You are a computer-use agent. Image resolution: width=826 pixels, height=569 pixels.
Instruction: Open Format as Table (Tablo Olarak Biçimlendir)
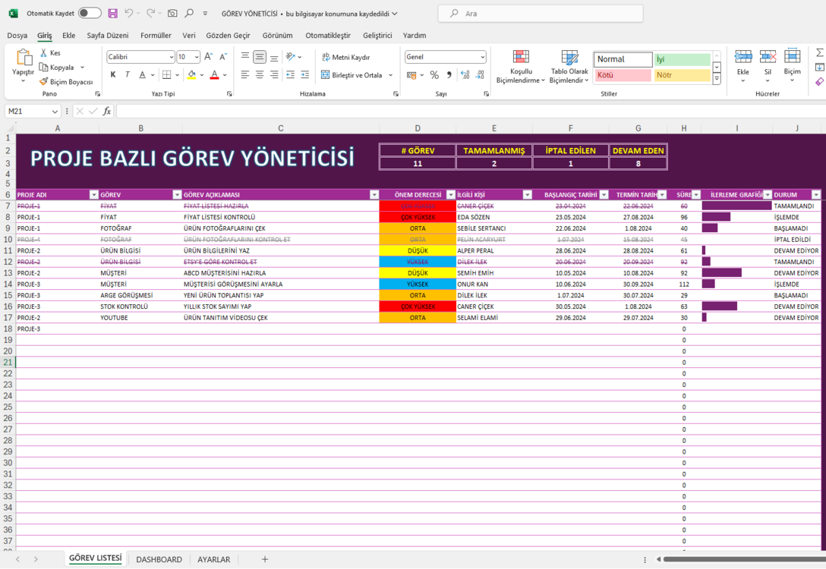(569, 66)
